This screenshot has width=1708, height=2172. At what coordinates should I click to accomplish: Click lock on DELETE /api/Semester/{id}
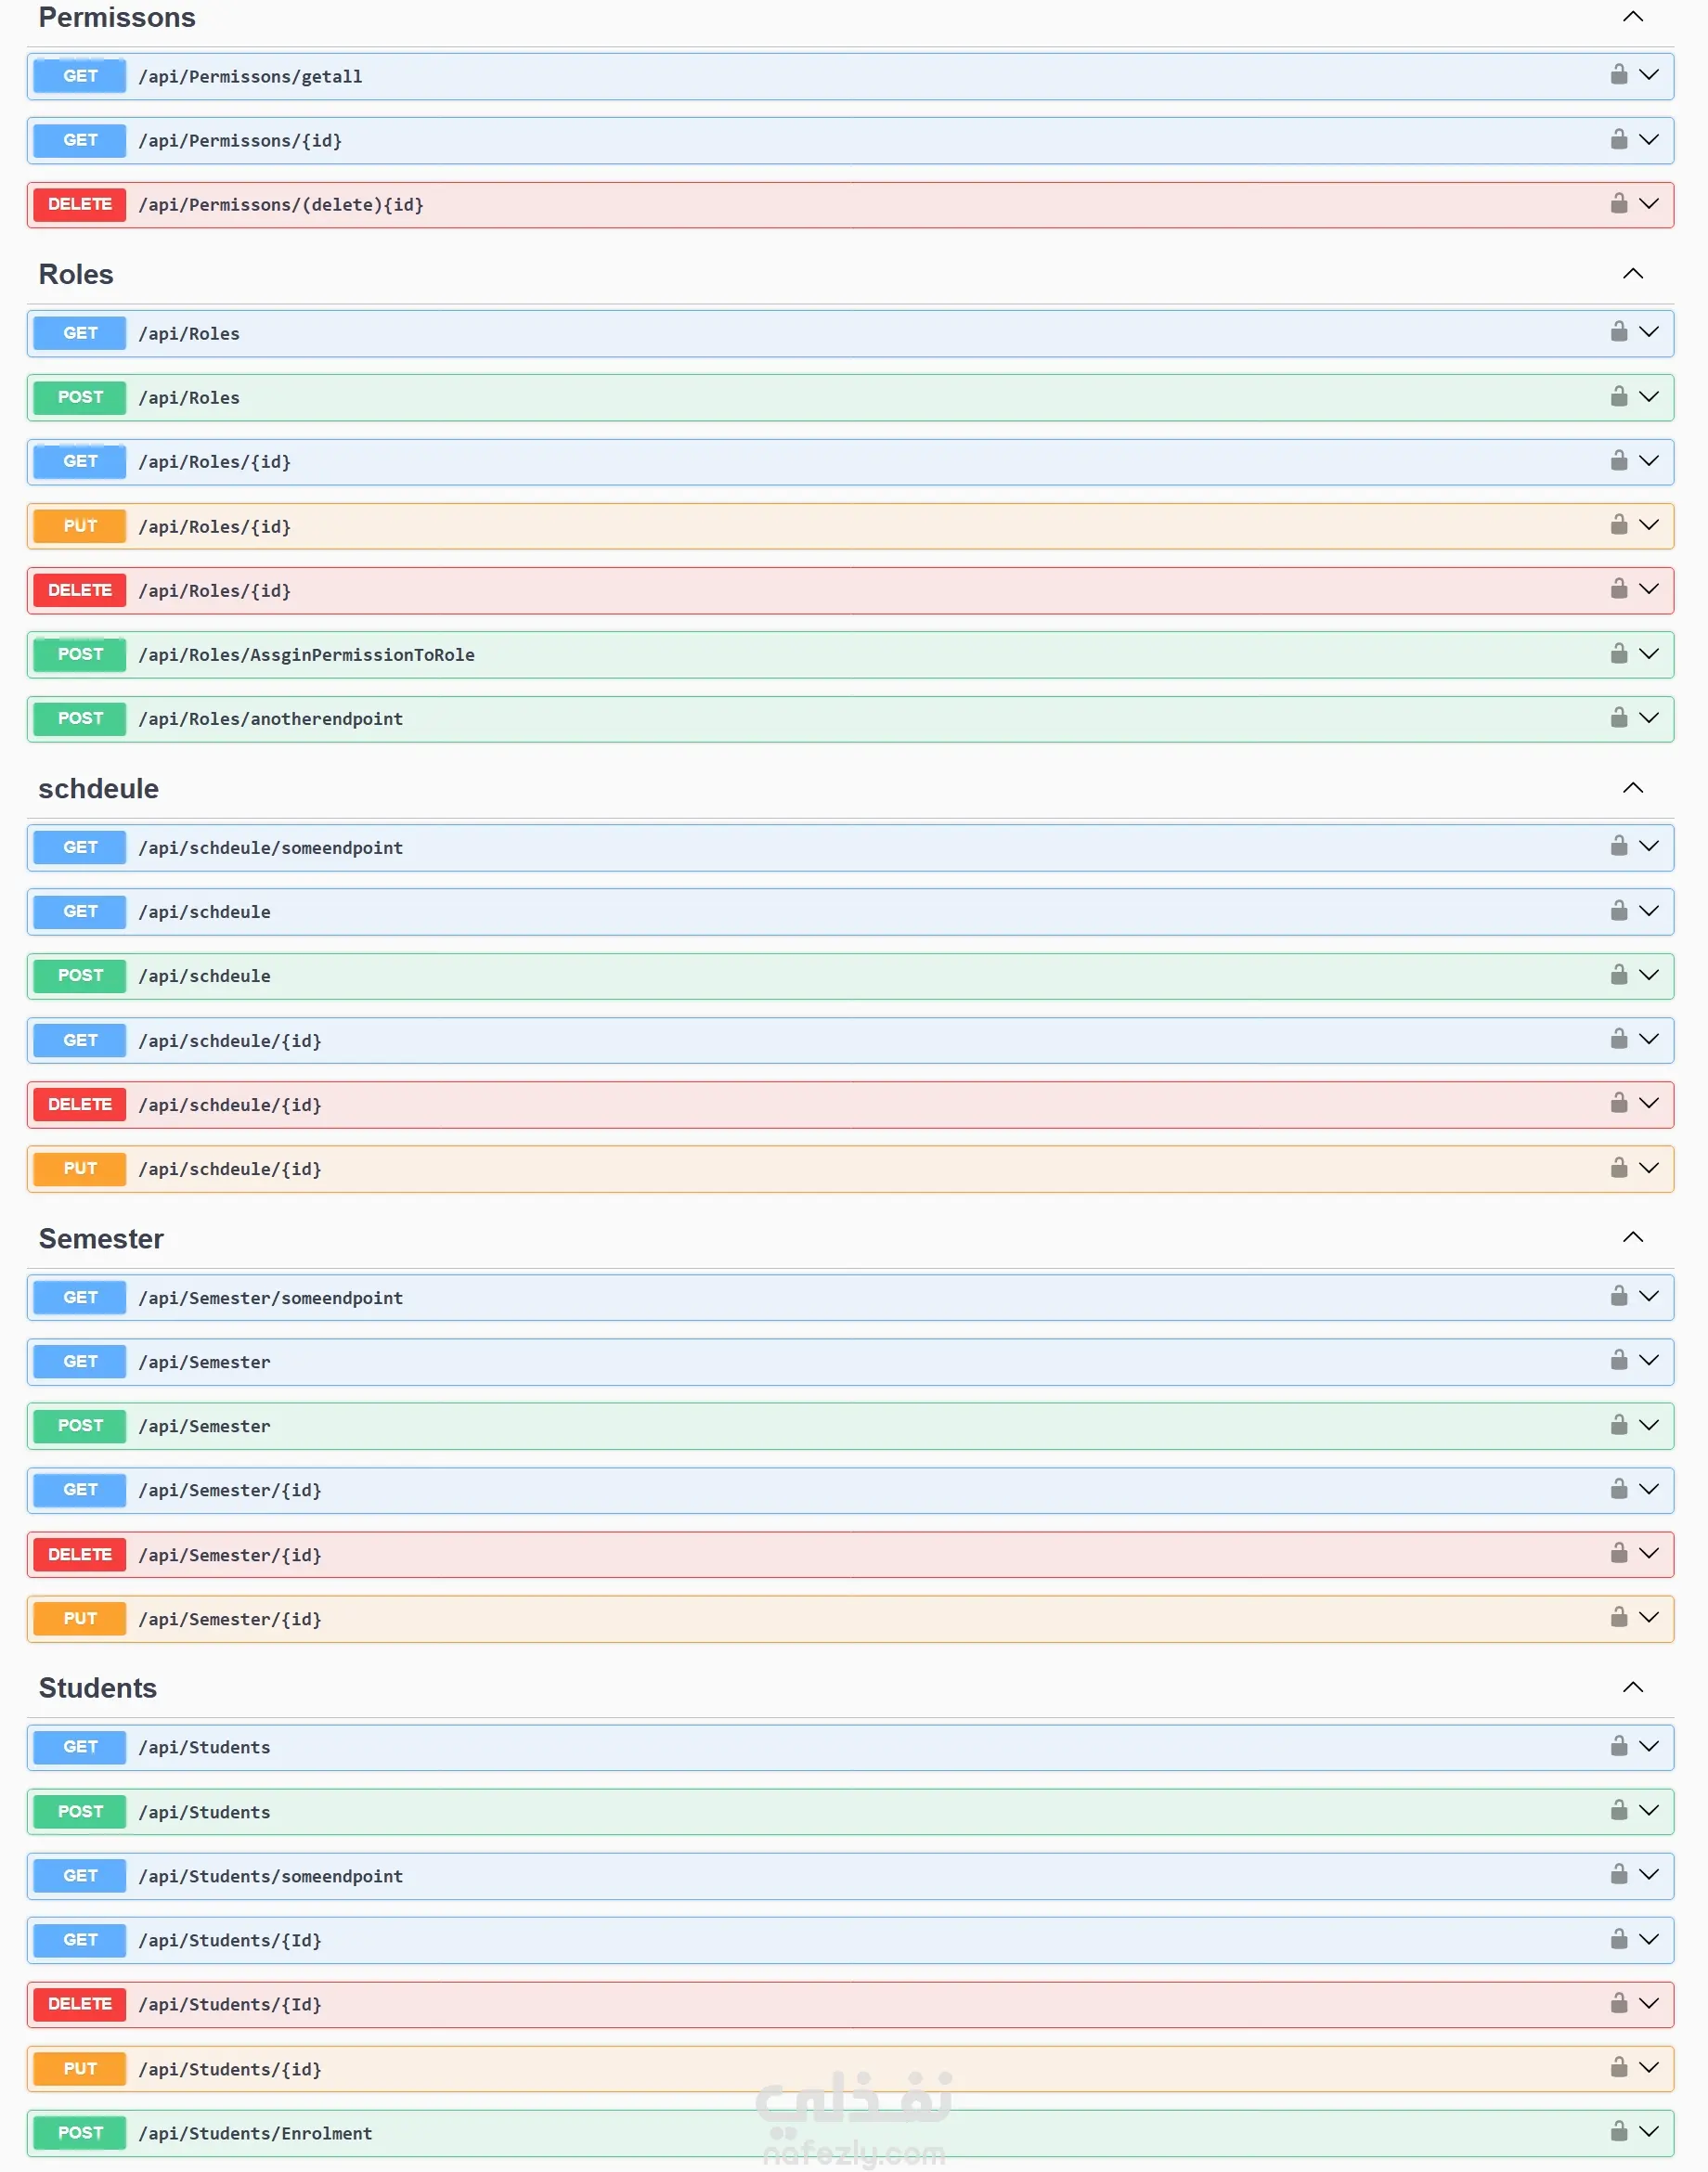[1618, 1552]
